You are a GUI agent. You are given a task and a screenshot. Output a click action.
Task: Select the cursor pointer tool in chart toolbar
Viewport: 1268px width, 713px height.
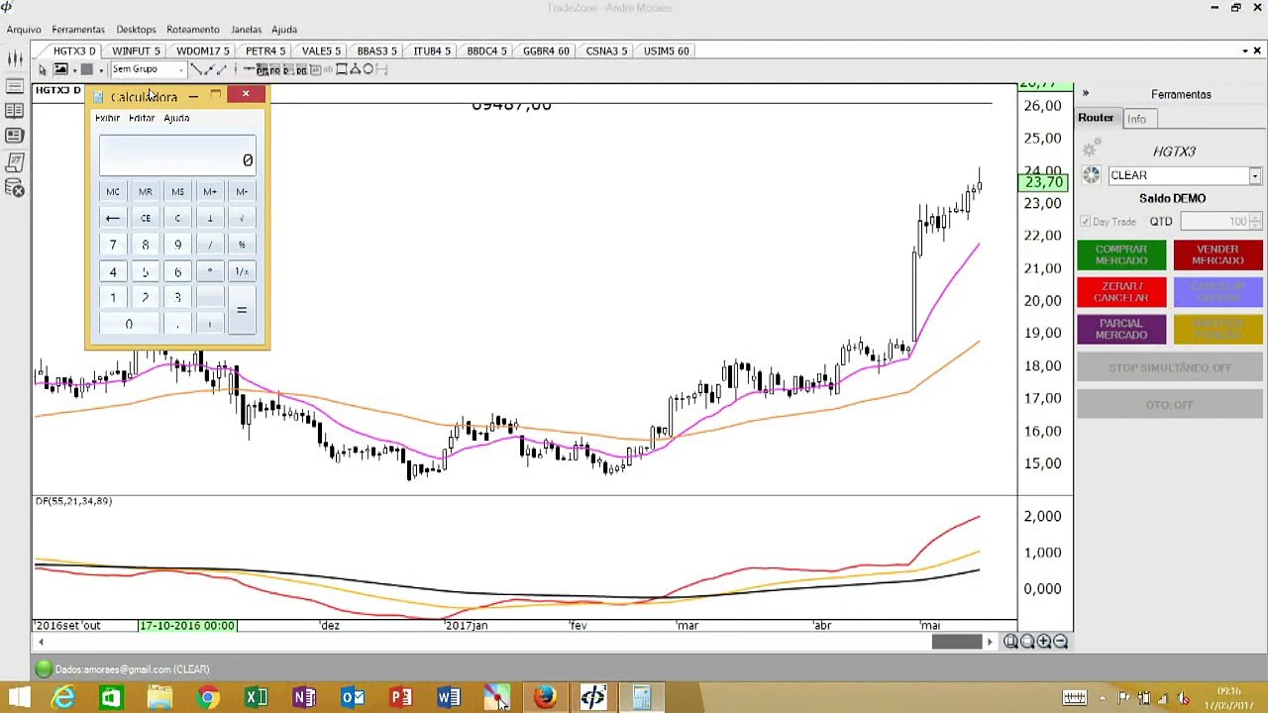[43, 69]
